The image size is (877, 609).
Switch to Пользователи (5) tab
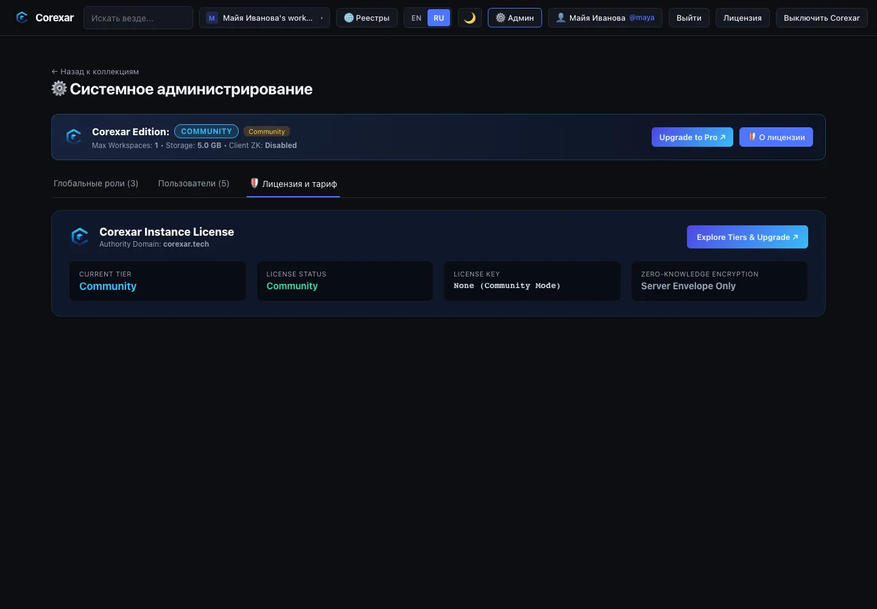pos(194,183)
